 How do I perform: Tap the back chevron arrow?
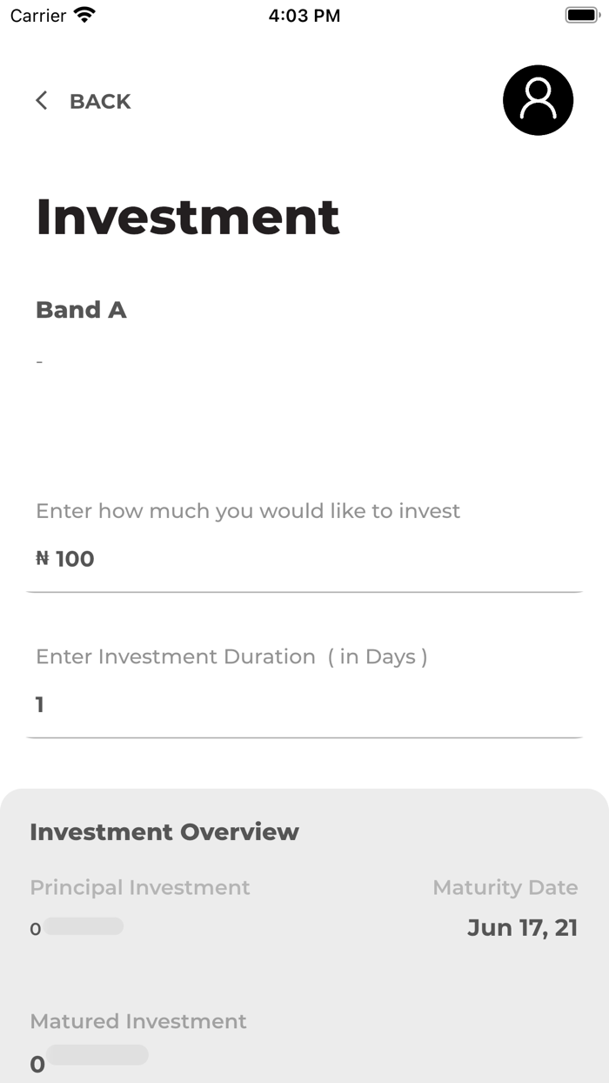tap(41, 101)
